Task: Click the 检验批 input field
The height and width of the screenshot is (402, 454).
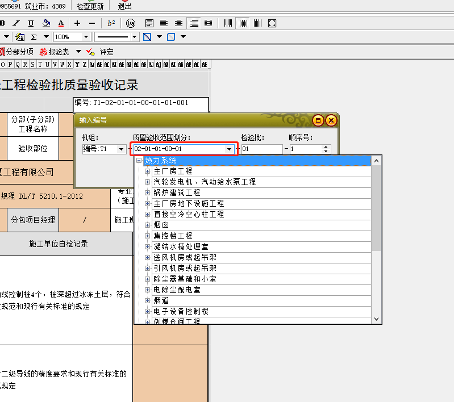Action: point(262,149)
